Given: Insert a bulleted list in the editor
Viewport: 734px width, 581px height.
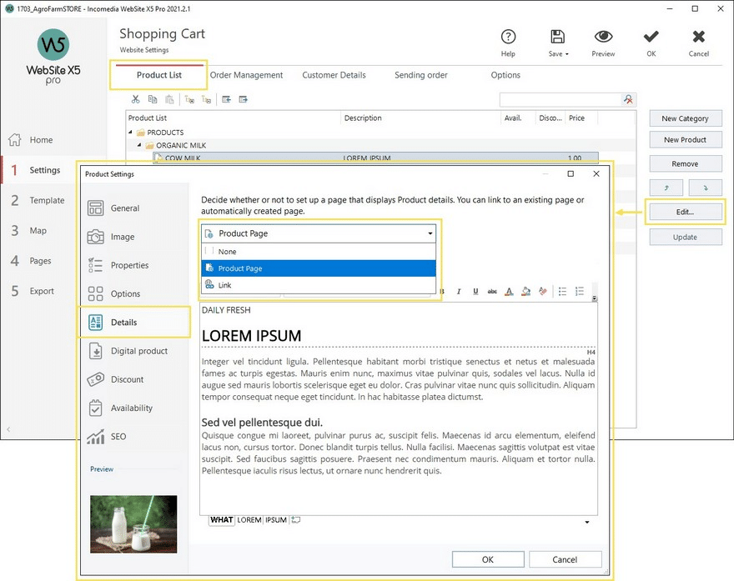Looking at the screenshot, I should (x=562, y=292).
